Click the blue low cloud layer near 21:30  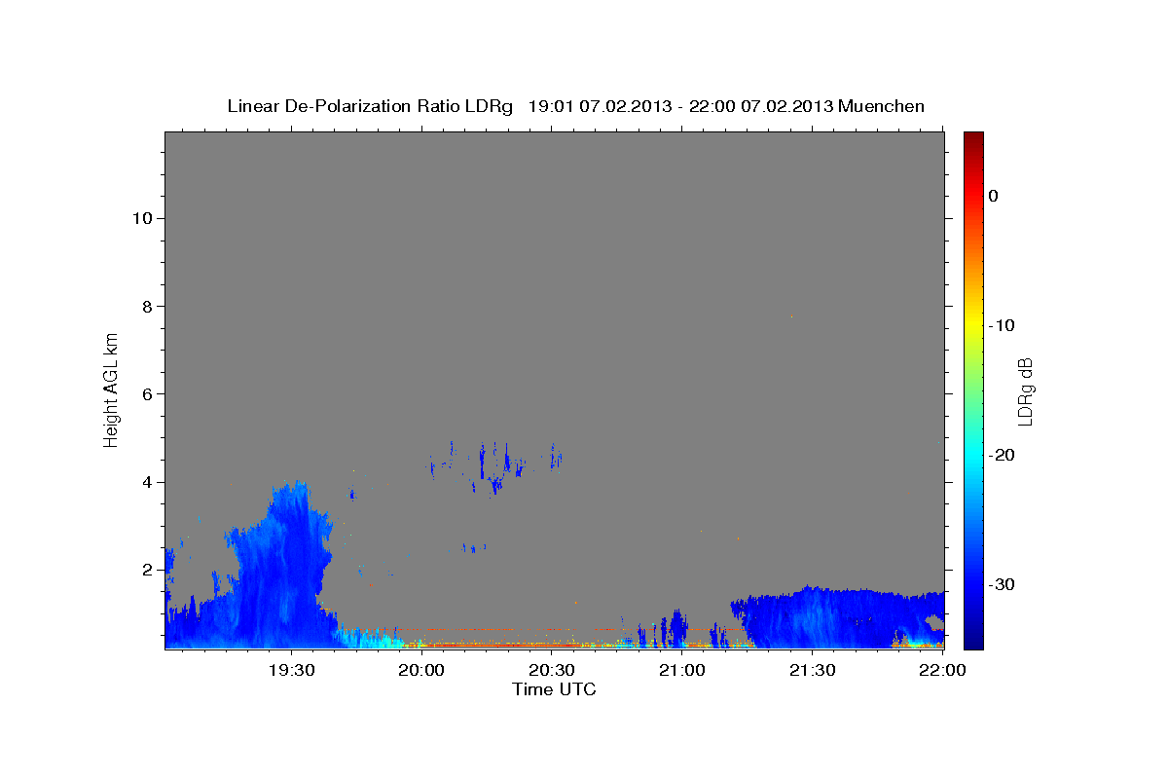(837, 618)
